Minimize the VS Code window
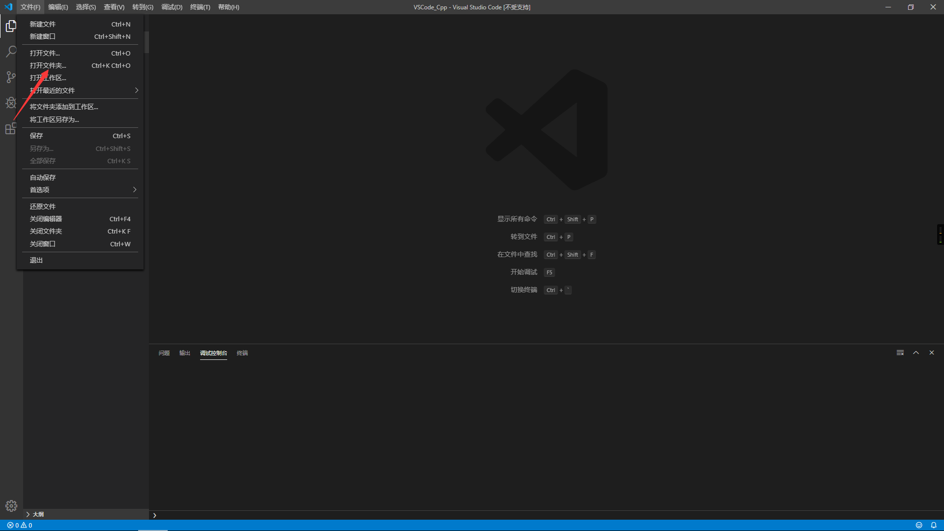The image size is (944, 531). pos(888,7)
